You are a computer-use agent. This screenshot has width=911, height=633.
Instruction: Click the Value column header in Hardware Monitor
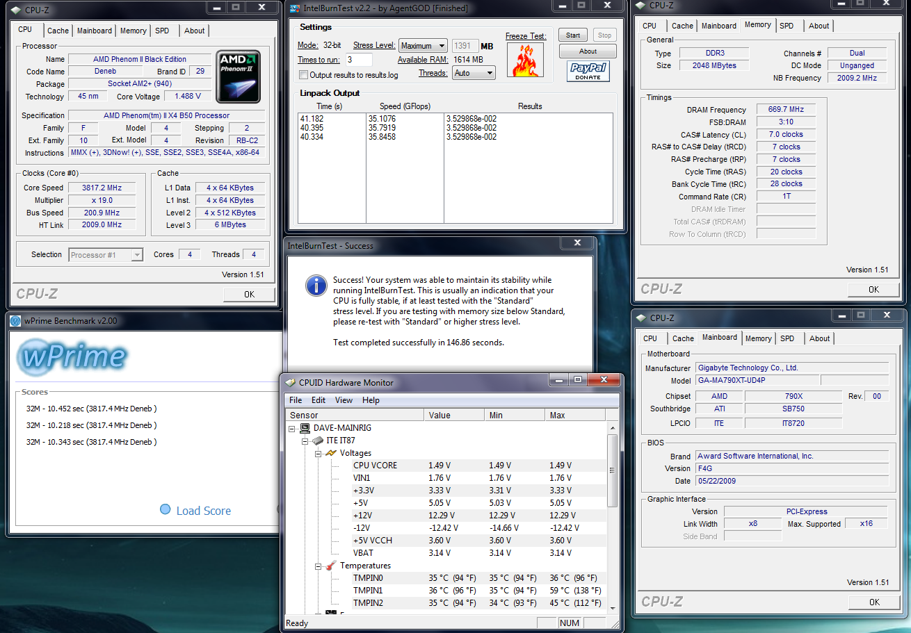(454, 415)
